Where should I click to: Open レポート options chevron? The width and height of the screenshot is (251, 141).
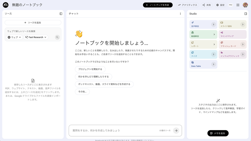click(x=214, y=44)
